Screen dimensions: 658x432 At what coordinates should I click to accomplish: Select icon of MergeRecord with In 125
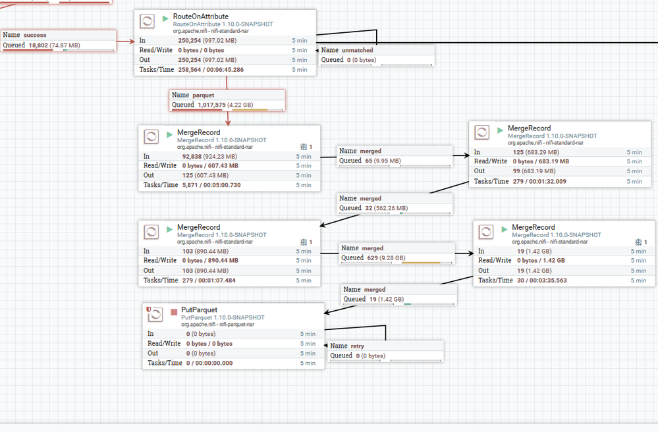[x=481, y=133]
